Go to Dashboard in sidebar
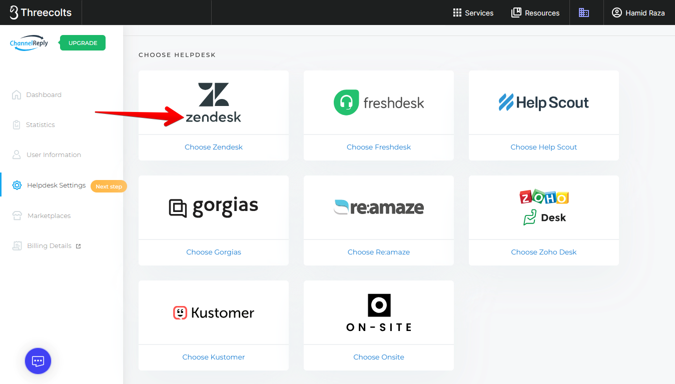 (x=44, y=94)
